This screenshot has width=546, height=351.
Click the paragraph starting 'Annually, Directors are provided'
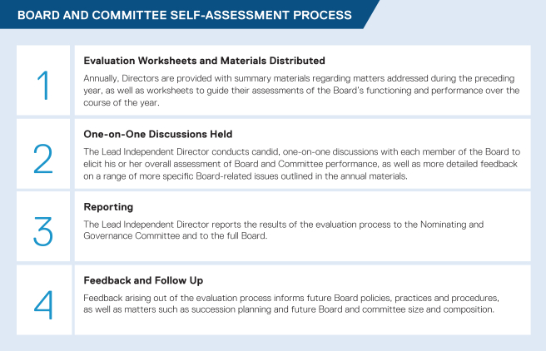click(x=300, y=89)
